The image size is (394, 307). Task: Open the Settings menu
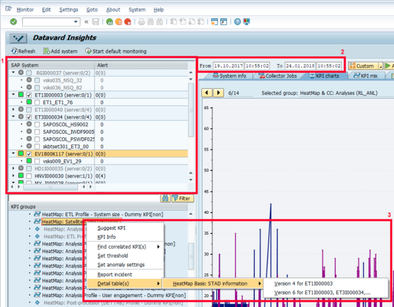click(69, 10)
